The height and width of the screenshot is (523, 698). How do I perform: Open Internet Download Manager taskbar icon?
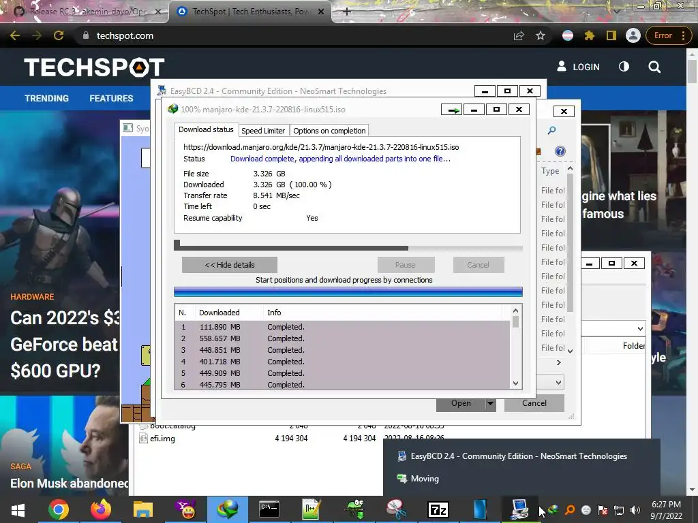point(228,509)
